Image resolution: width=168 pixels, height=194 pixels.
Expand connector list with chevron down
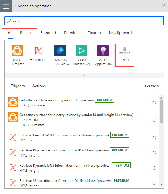coord(84,76)
